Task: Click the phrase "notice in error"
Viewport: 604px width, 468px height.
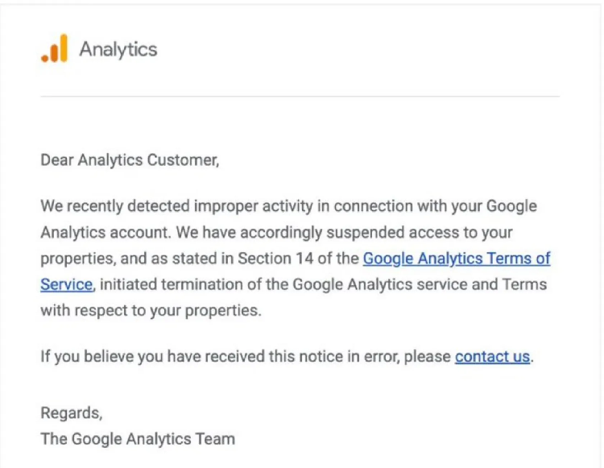Action: coord(349,357)
